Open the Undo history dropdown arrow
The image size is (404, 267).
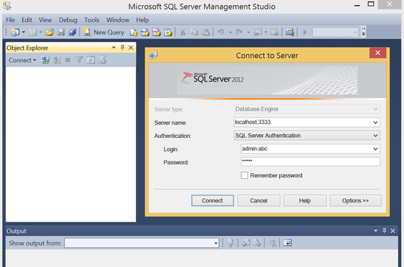[x=231, y=32]
